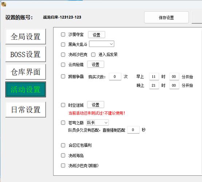
Task: Click the 晚上 hour field showing 21
Action: pos(154,85)
